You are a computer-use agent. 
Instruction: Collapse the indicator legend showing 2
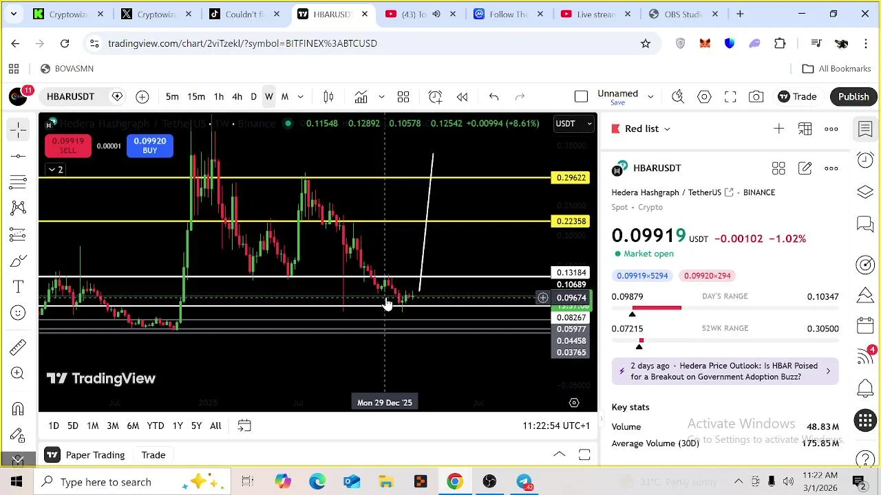pos(55,169)
